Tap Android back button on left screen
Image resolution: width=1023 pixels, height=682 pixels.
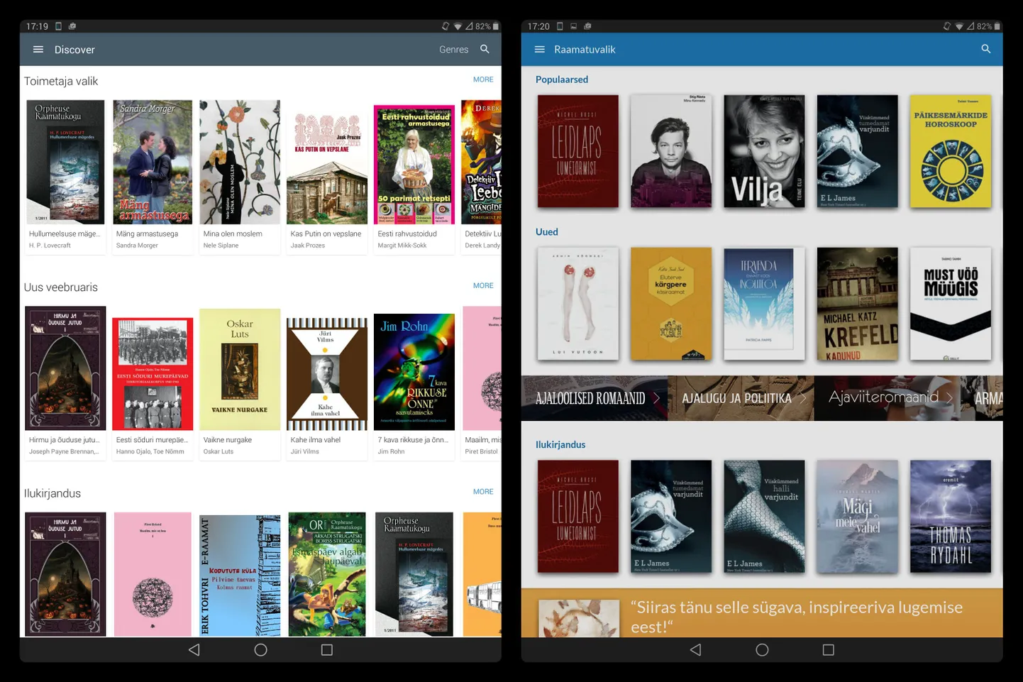[x=194, y=649]
